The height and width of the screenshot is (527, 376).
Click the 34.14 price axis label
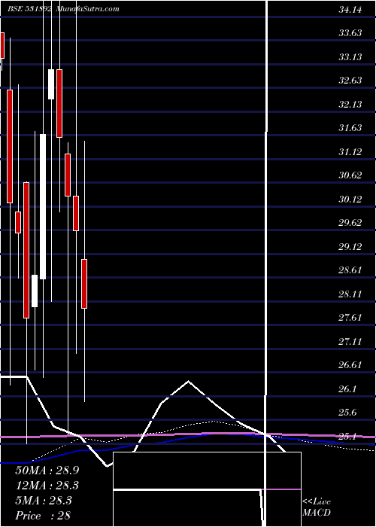350,10
